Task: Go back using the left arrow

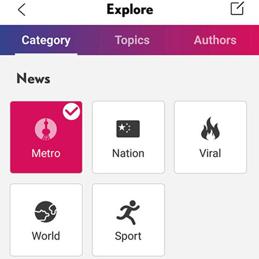Action: [x=22, y=10]
